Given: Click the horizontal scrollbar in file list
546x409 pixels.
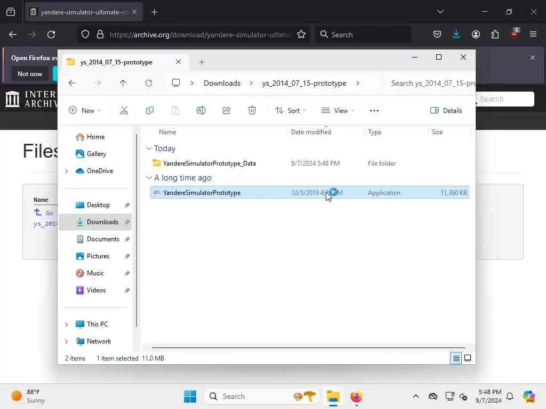Looking at the screenshot, I should click(309, 347).
